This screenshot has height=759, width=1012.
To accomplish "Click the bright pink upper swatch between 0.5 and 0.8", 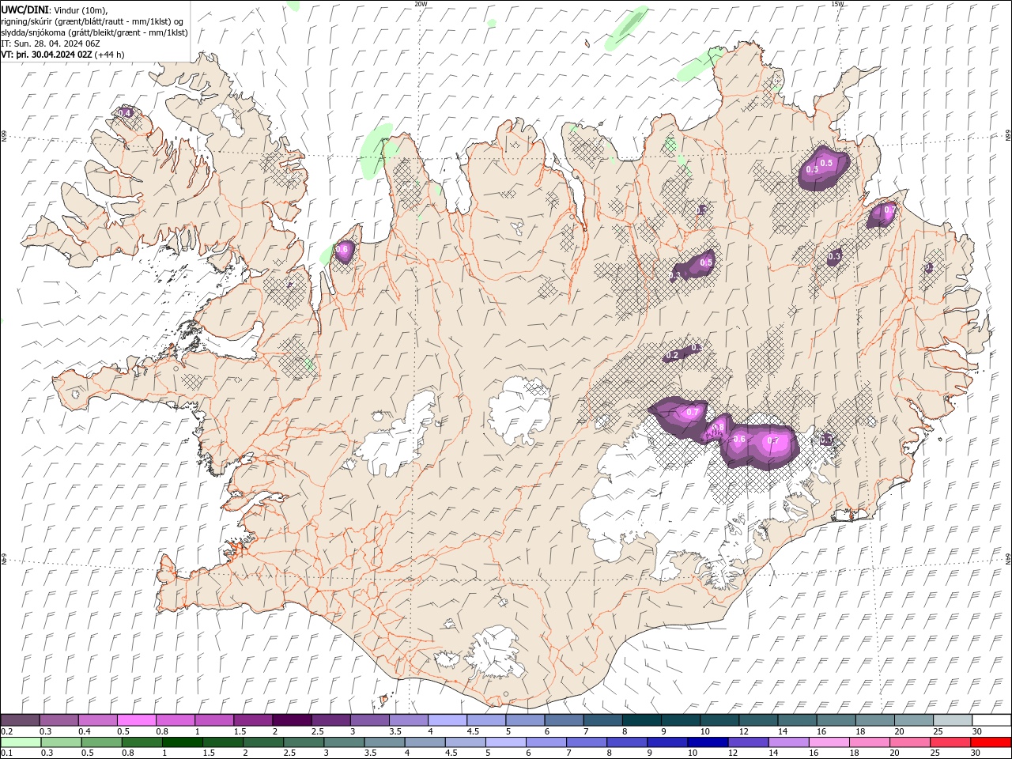I will pyautogui.click(x=136, y=720).
